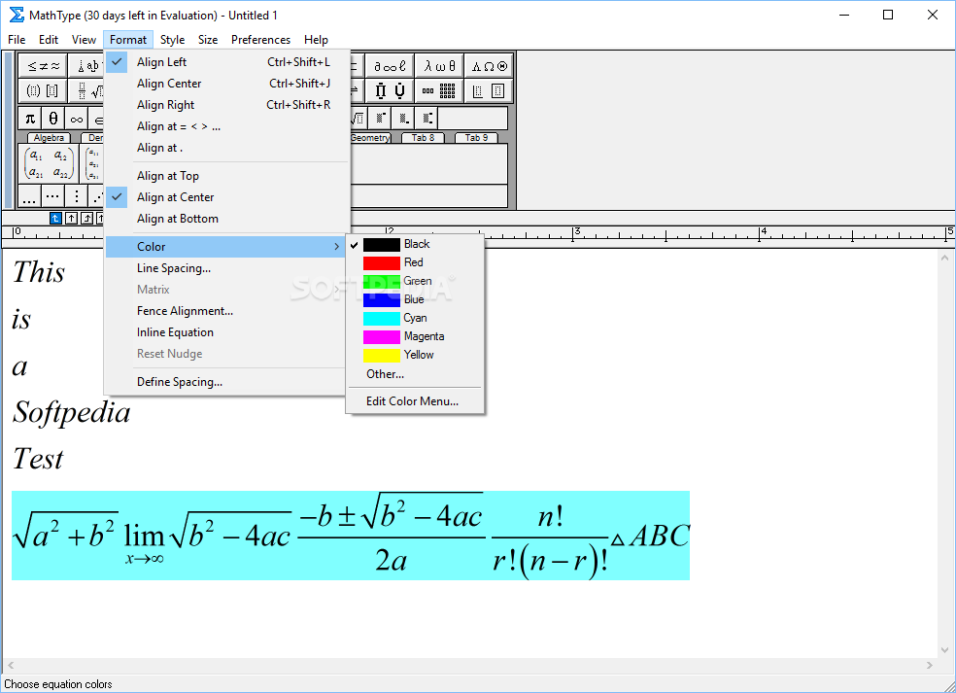Expand the Color submenu entry
956x693 pixels.
pos(226,247)
